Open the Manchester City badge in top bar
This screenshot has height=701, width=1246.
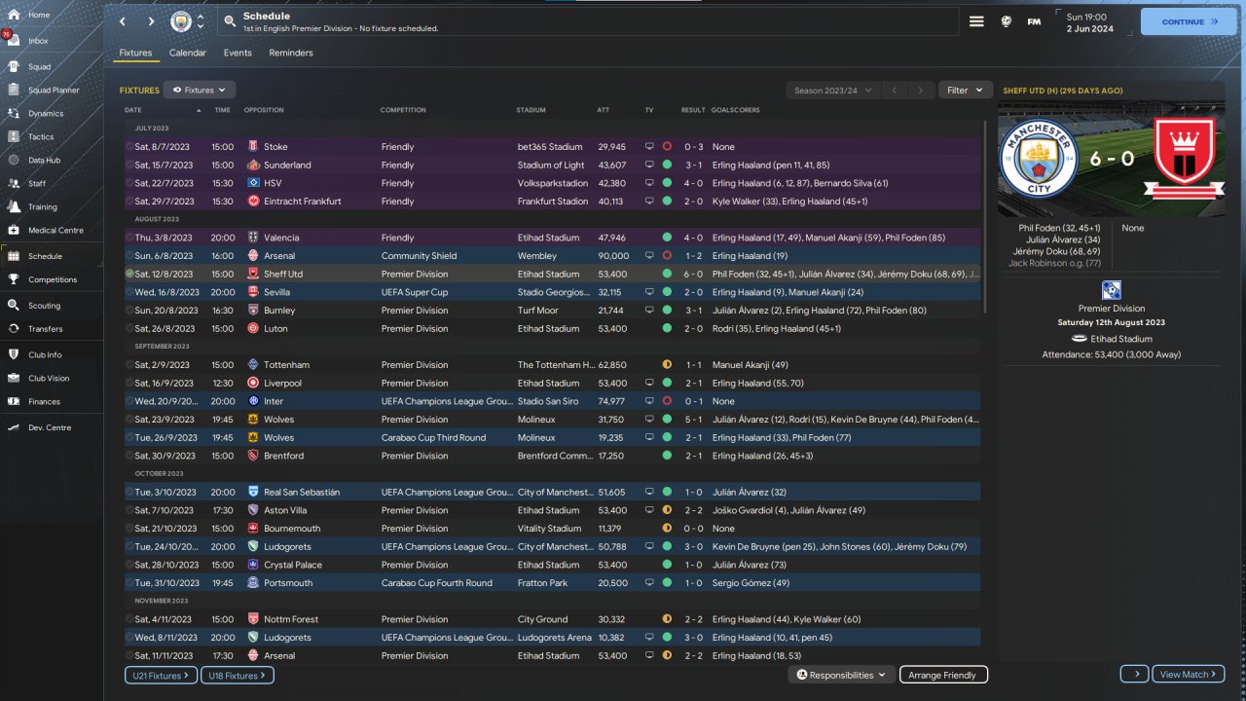pos(181,21)
